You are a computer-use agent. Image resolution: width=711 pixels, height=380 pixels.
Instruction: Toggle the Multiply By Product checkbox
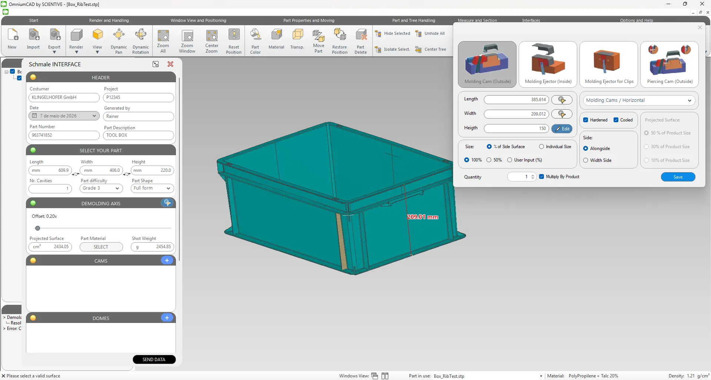coord(542,177)
